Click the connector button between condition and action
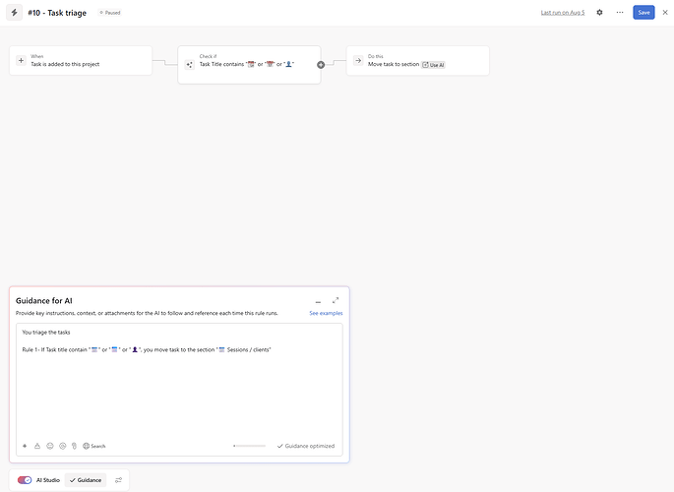Screen dimensions: 674x492 (x=321, y=64)
